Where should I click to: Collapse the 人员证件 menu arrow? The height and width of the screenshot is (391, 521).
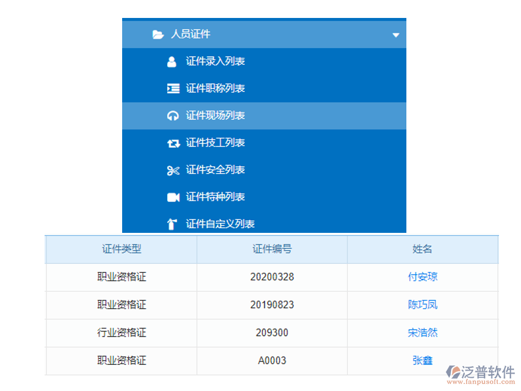point(395,35)
